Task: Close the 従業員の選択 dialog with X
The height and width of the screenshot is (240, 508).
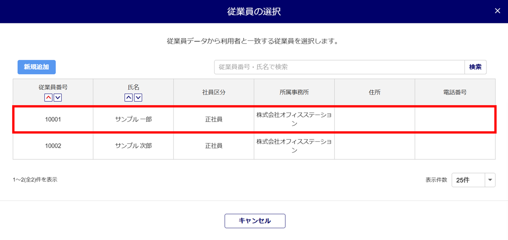Action: pyautogui.click(x=497, y=11)
